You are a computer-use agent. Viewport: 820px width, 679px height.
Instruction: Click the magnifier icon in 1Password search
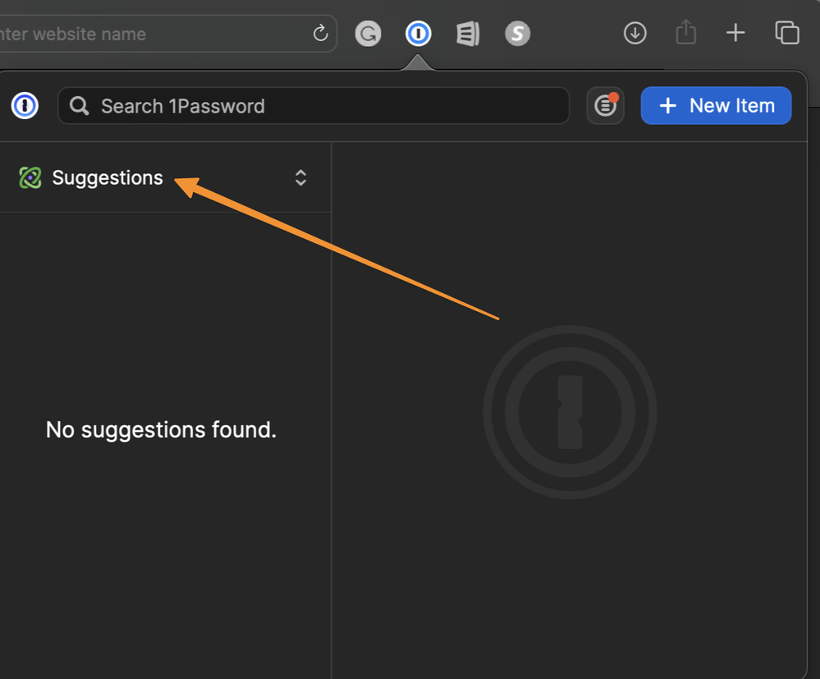click(80, 106)
